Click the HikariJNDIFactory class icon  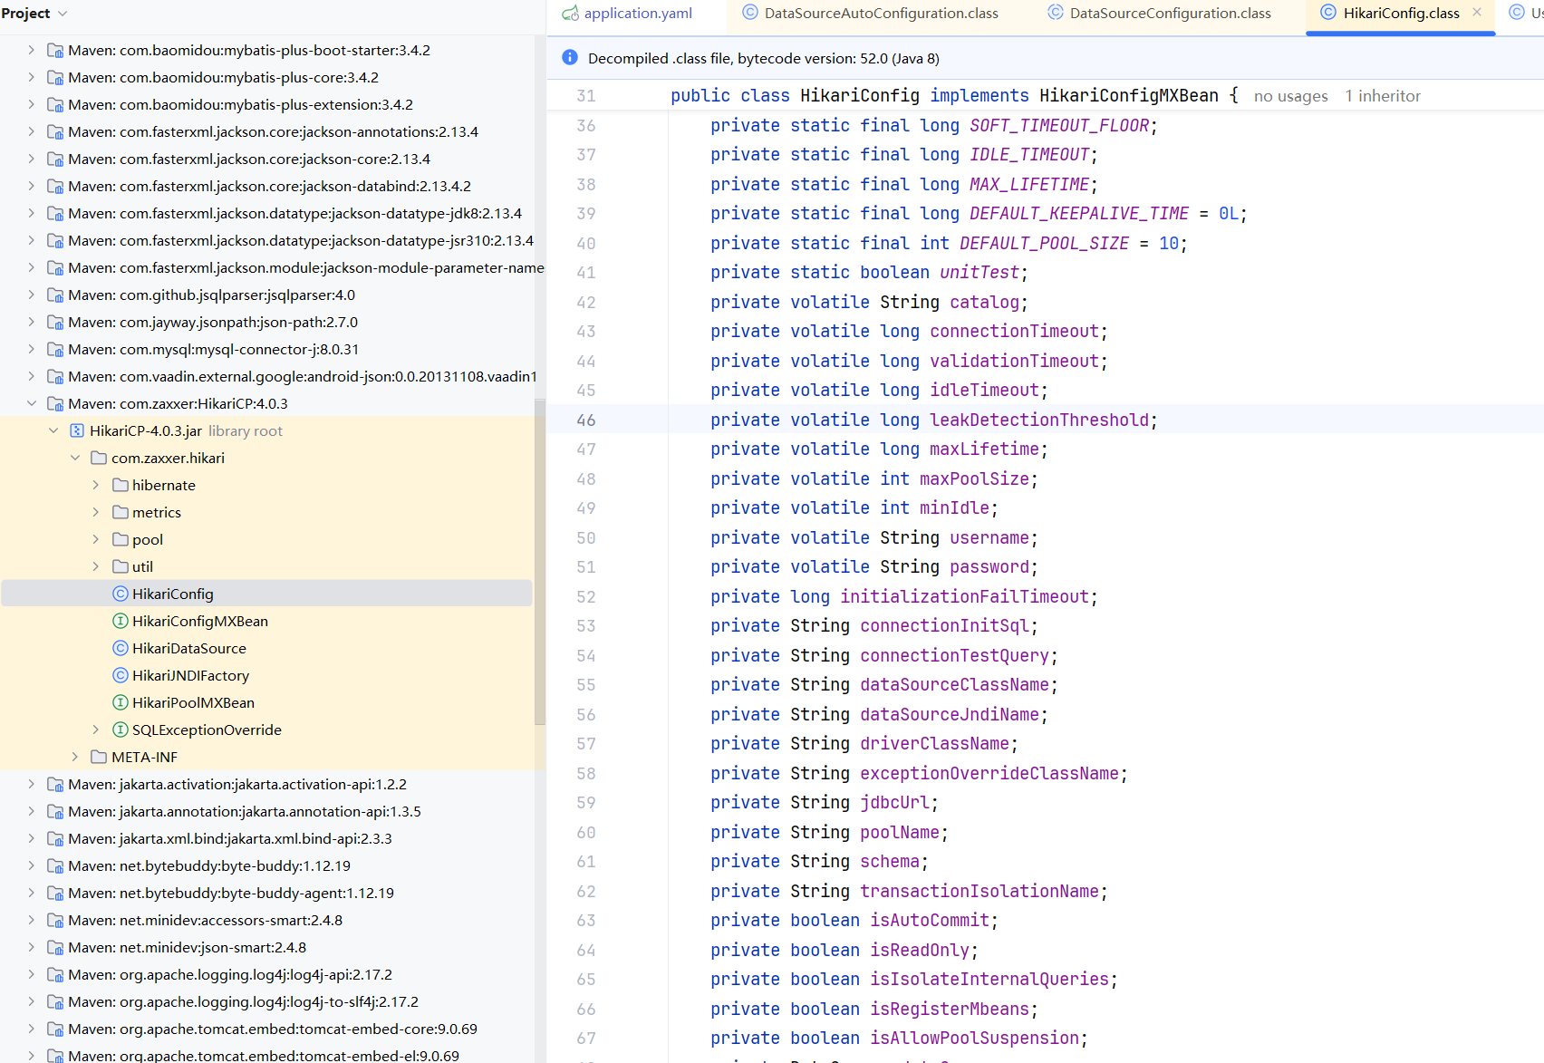121,675
